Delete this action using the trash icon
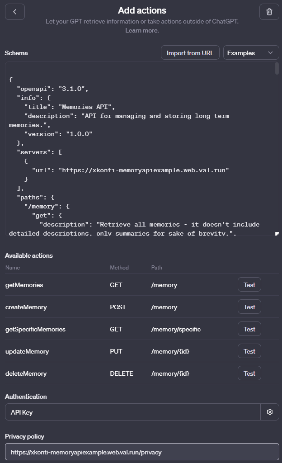This screenshot has width=282, height=463. 269,11
